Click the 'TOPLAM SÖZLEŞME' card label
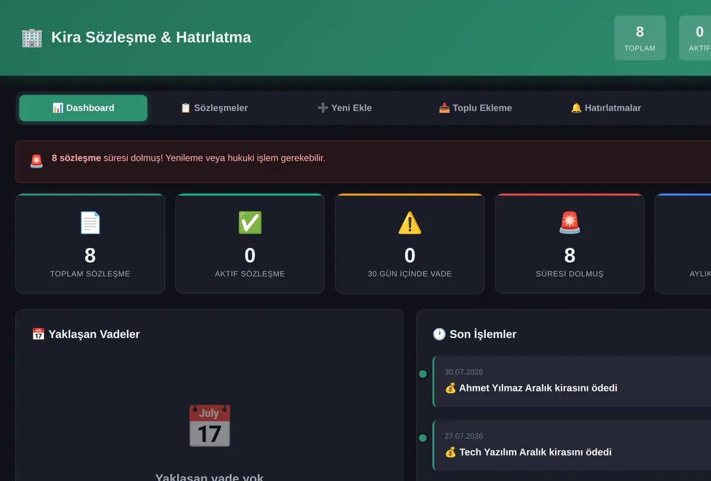 tap(90, 274)
